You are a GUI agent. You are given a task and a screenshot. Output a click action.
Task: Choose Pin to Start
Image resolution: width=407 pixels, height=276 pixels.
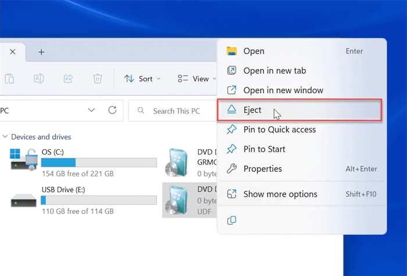click(302, 149)
